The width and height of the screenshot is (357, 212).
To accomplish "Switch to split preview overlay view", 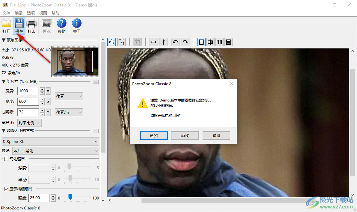I will pyautogui.click(x=210, y=42).
